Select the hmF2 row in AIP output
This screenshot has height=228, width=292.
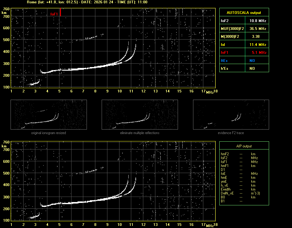pos(225,154)
